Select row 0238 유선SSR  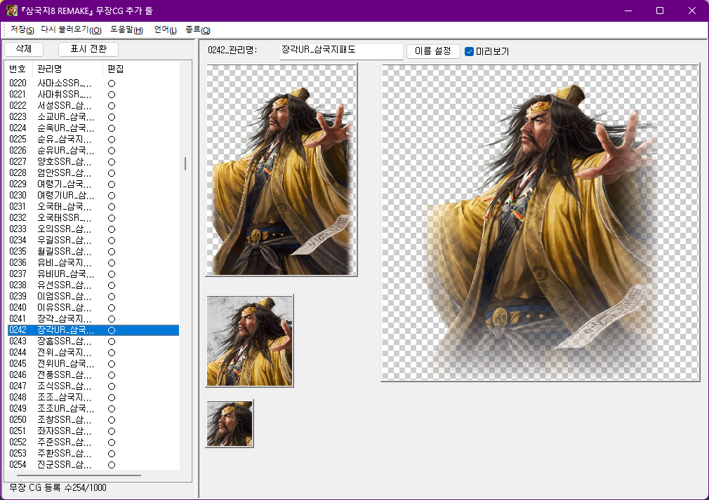[x=93, y=285]
